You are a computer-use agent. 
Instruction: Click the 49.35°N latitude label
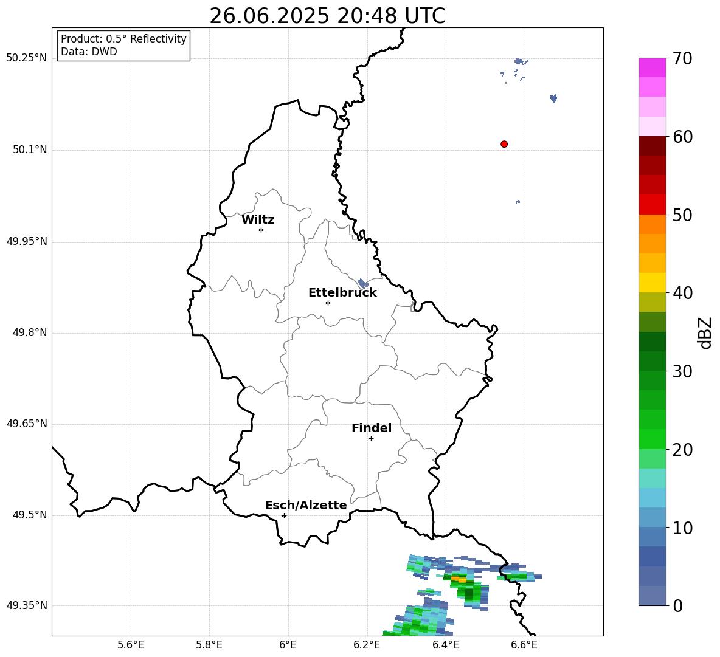pos(26,605)
